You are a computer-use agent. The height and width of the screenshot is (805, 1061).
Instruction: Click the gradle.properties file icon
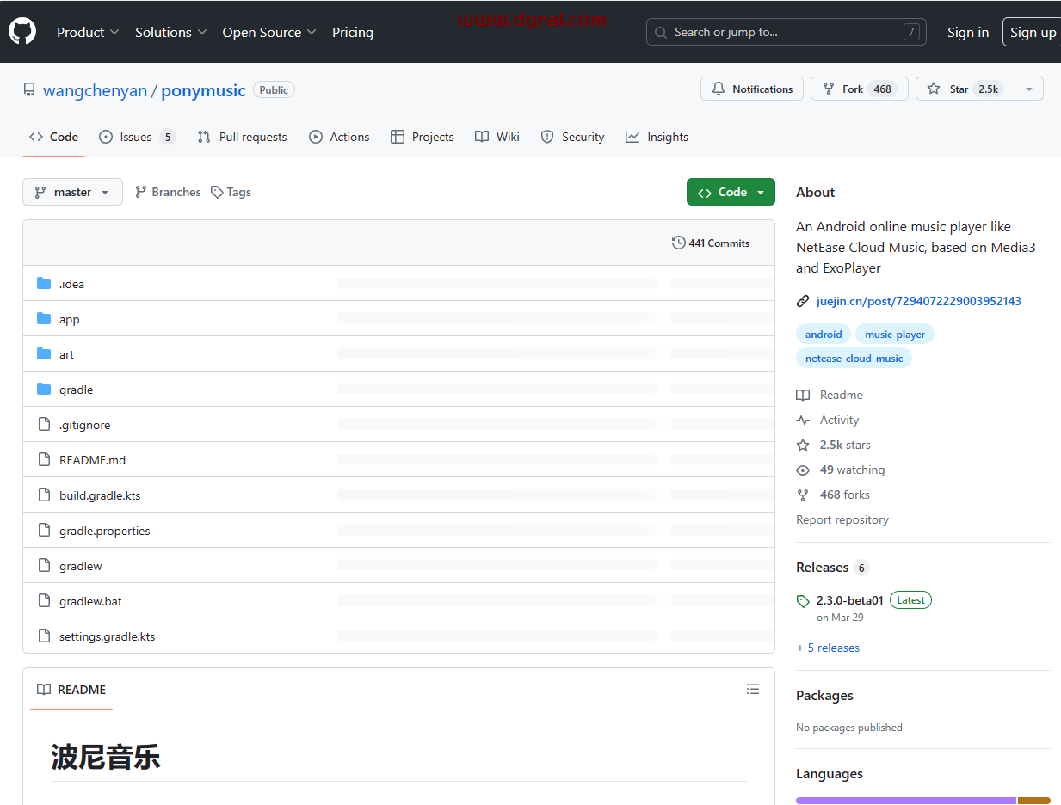click(x=44, y=530)
